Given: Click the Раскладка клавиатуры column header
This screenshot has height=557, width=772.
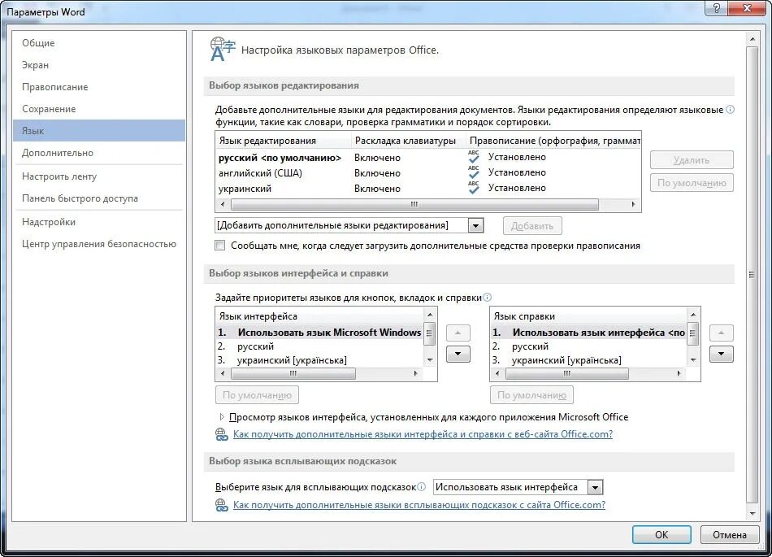Looking at the screenshot, I should click(x=409, y=141).
